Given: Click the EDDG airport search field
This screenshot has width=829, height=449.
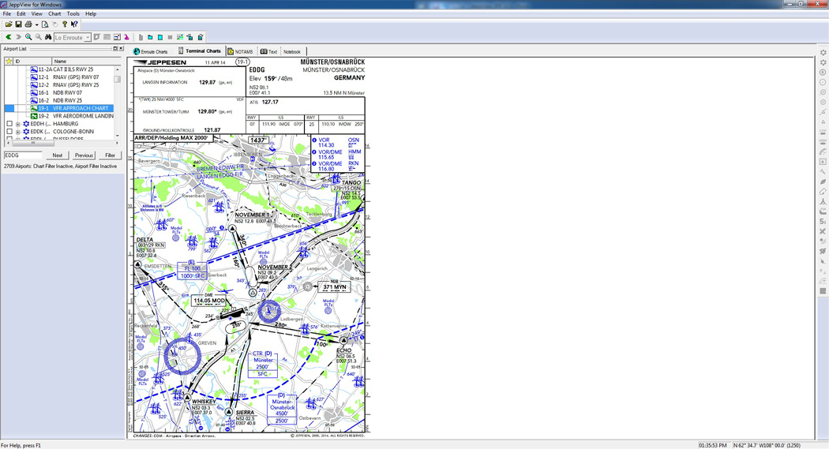Looking at the screenshot, I should tap(23, 155).
